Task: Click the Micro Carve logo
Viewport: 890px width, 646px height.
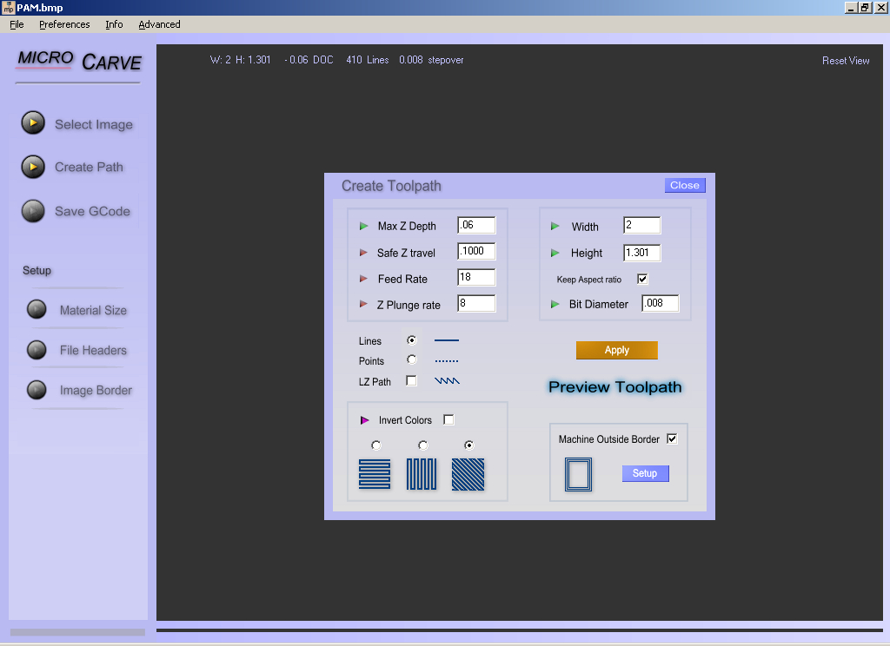Action: tap(79, 62)
